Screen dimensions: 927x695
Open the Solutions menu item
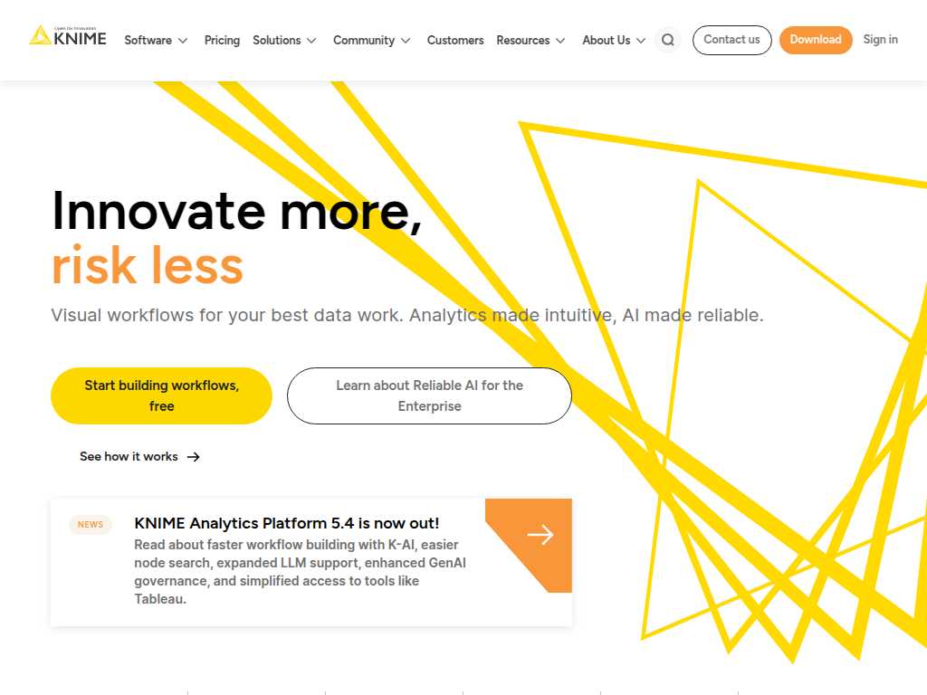click(x=277, y=40)
